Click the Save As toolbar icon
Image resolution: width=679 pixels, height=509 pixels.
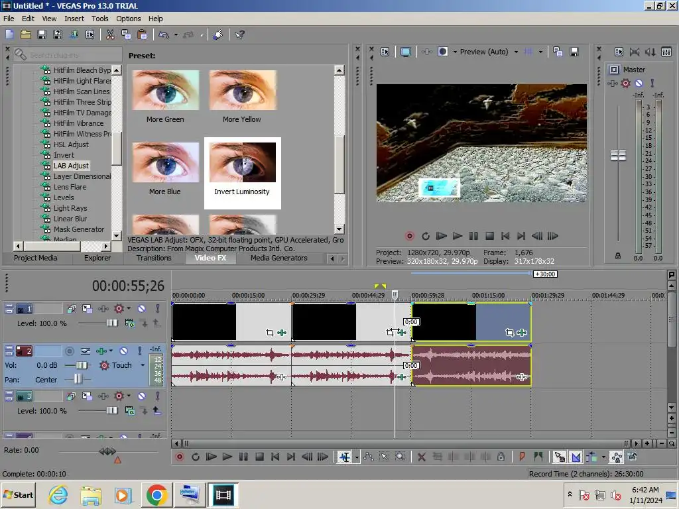click(x=58, y=34)
